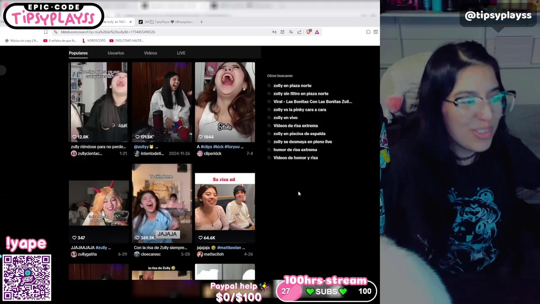This screenshot has width=540, height=304.
Task: Open zullygatita user profile
Action: (x=87, y=254)
